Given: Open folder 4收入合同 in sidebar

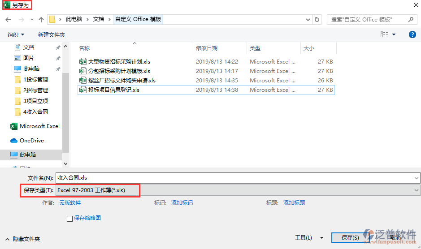Looking at the screenshot, I should click(35, 112).
